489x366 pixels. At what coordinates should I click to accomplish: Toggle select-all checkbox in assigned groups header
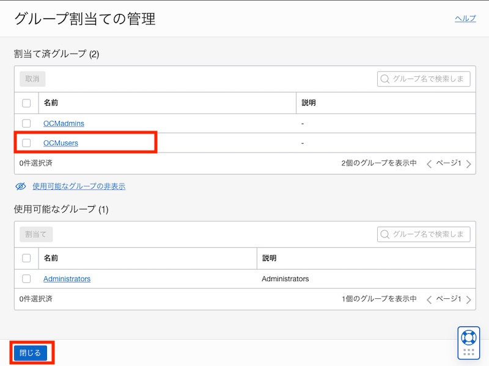click(x=26, y=103)
